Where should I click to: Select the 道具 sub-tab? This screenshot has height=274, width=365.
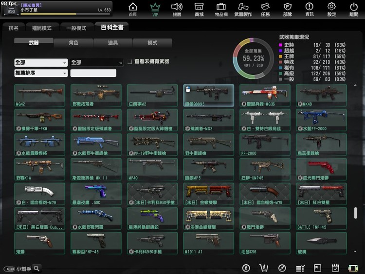pyautogui.click(x=113, y=43)
